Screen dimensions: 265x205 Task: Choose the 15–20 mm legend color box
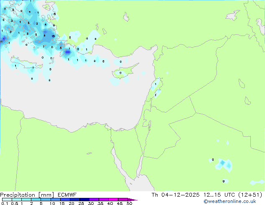(x=65, y=200)
